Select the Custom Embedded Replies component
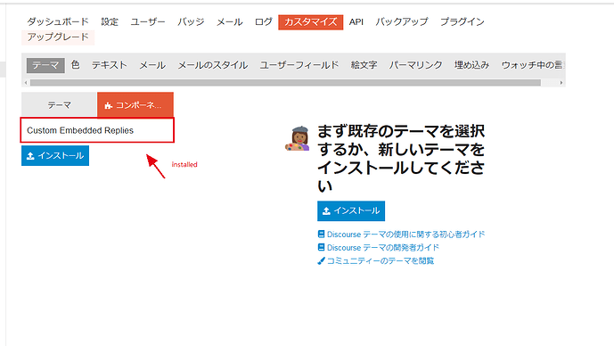The height and width of the screenshot is (346, 614). click(x=97, y=130)
